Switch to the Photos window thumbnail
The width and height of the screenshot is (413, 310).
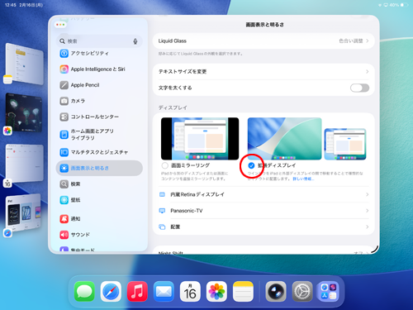(24, 112)
